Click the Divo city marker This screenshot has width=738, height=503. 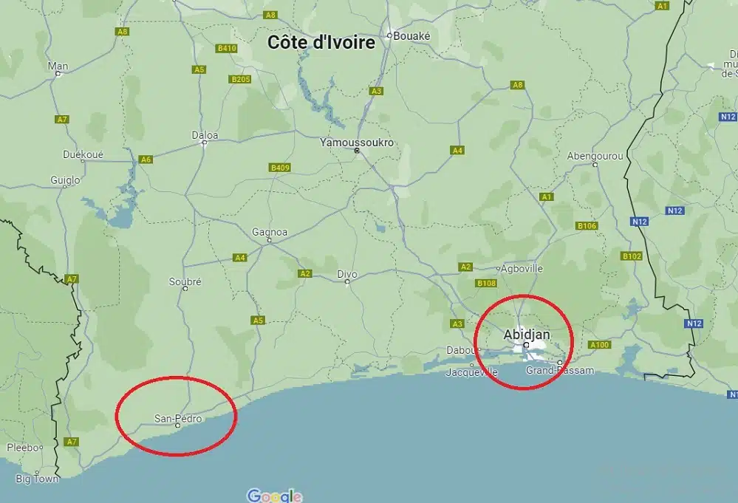pyautogui.click(x=347, y=282)
